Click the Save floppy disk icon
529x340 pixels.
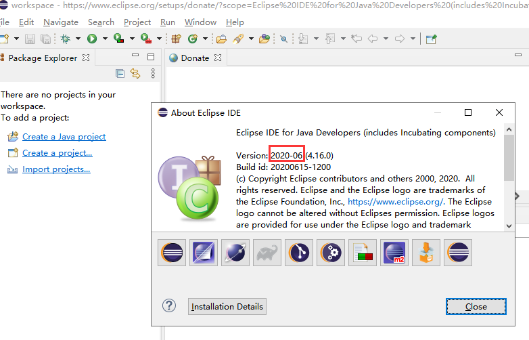30,39
